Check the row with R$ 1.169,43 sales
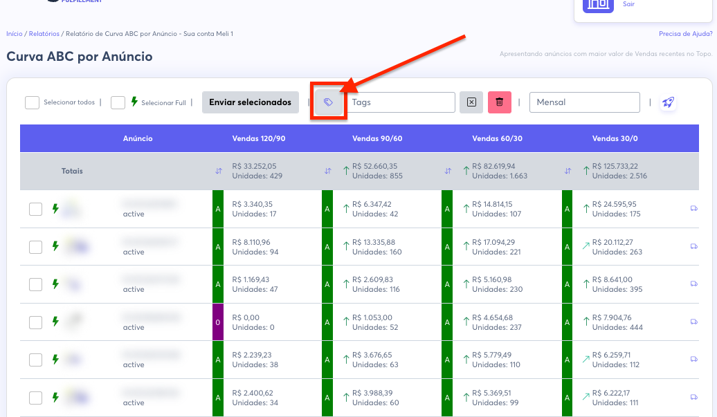 [x=36, y=284]
